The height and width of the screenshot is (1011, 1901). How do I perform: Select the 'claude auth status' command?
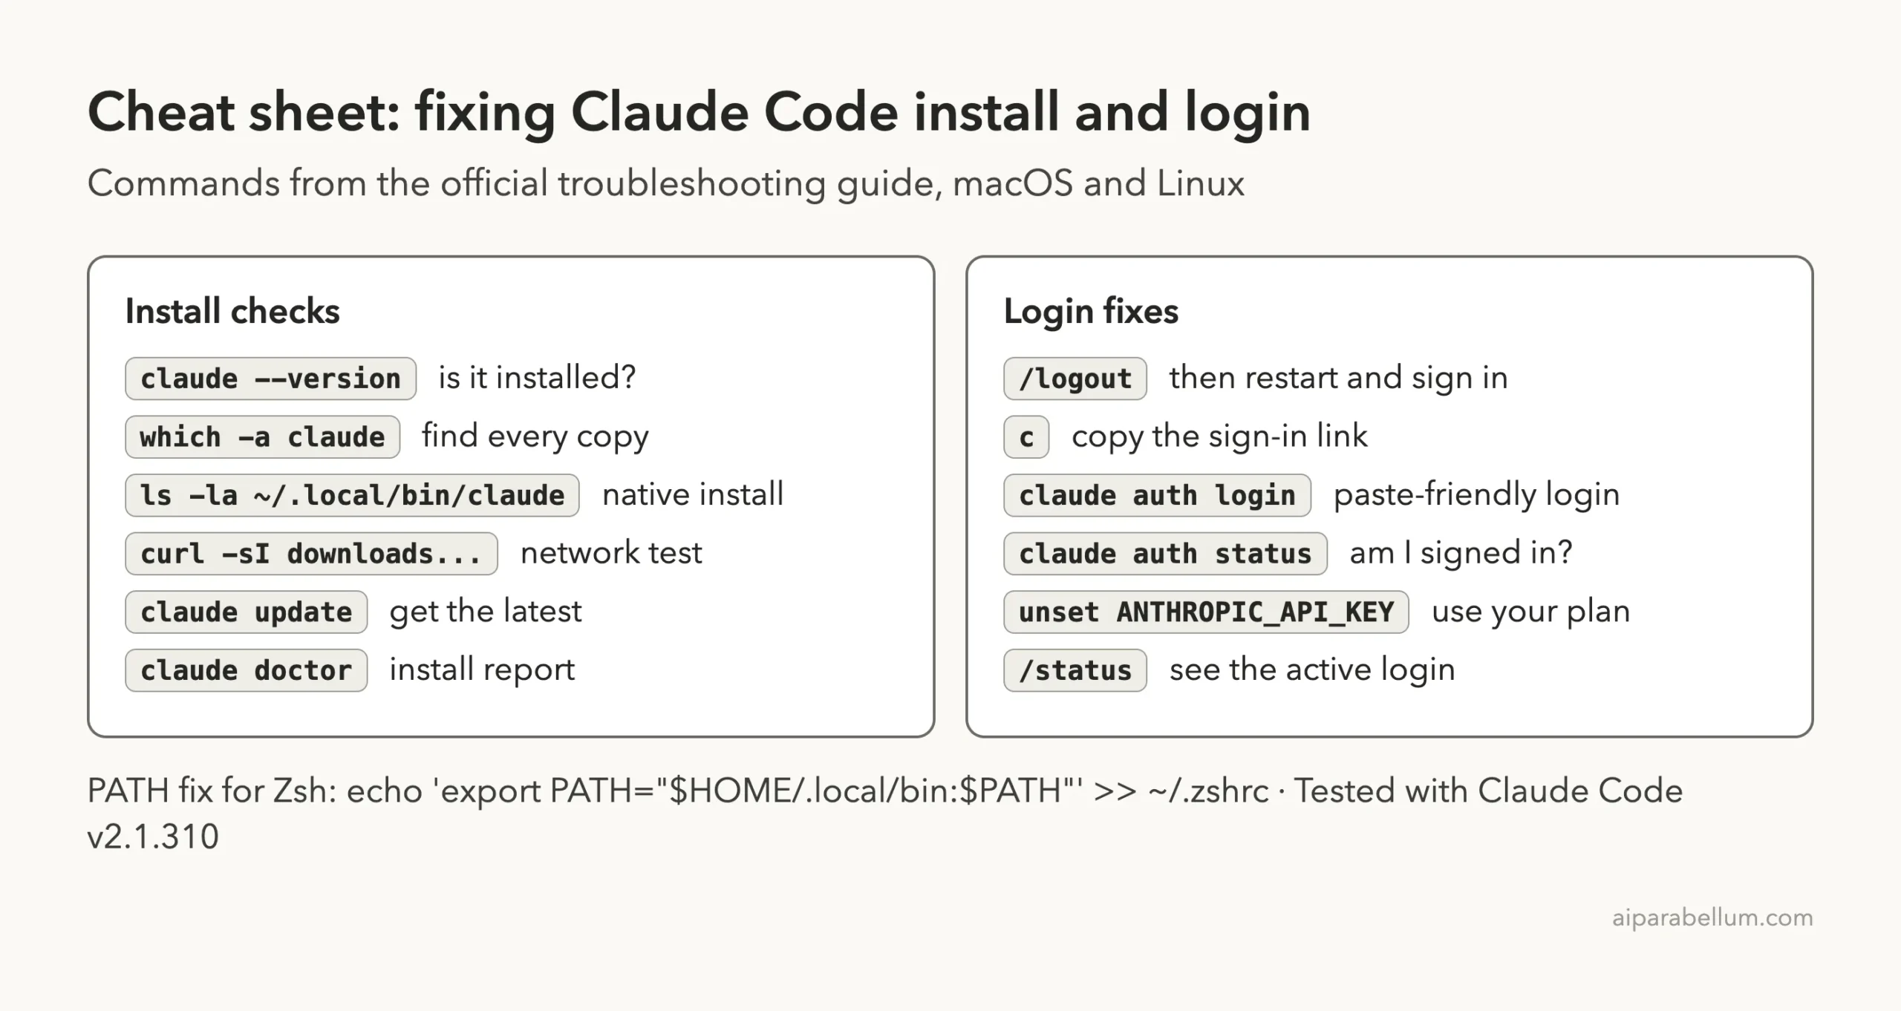(x=1165, y=554)
